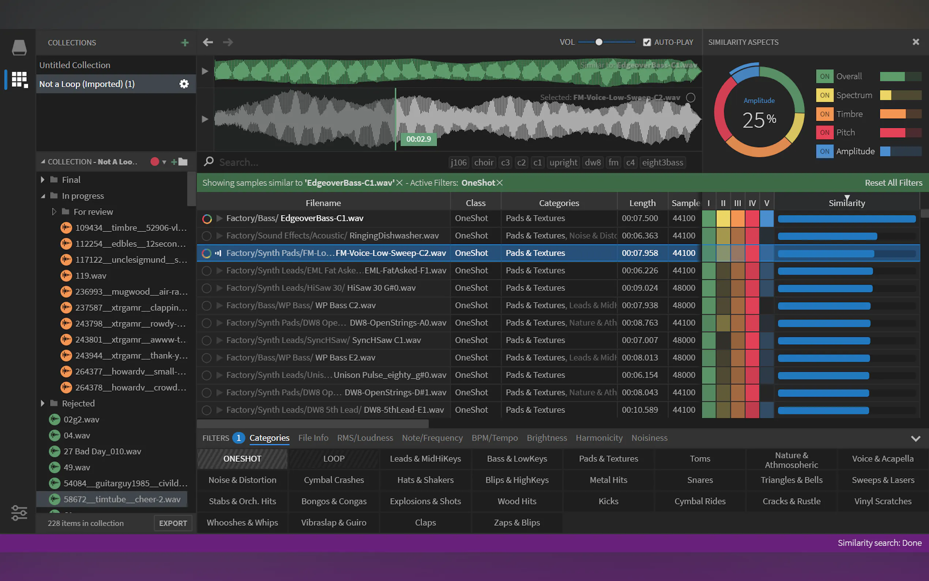Viewport: 929px width, 581px height.
Task: Switch to the BPM/Tempo filter tab
Action: [494, 438]
